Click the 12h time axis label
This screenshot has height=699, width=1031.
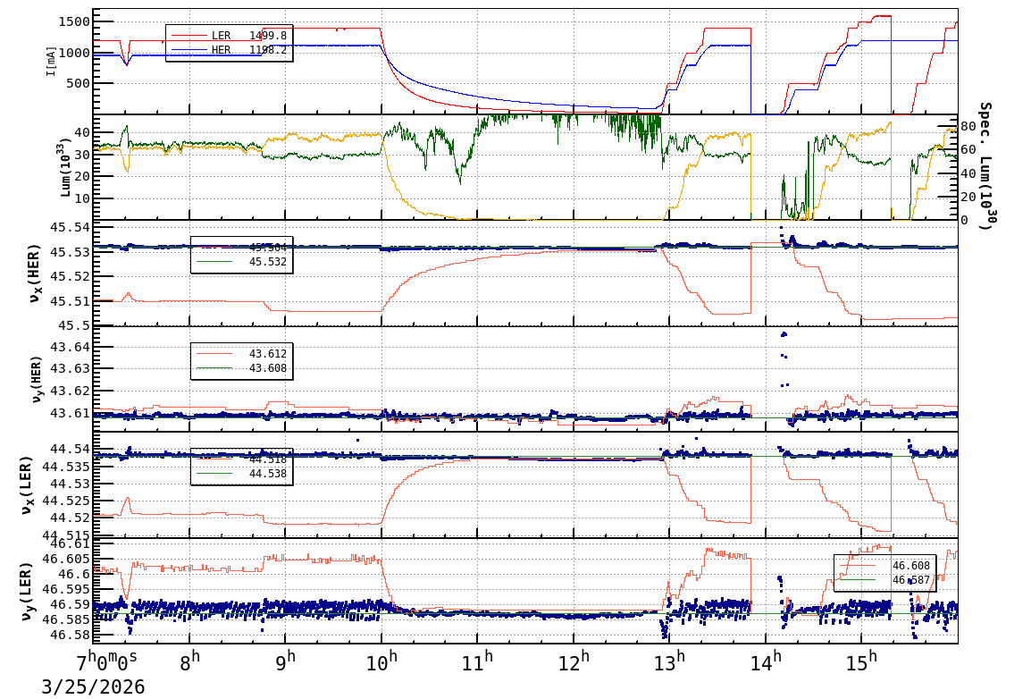pos(574,662)
